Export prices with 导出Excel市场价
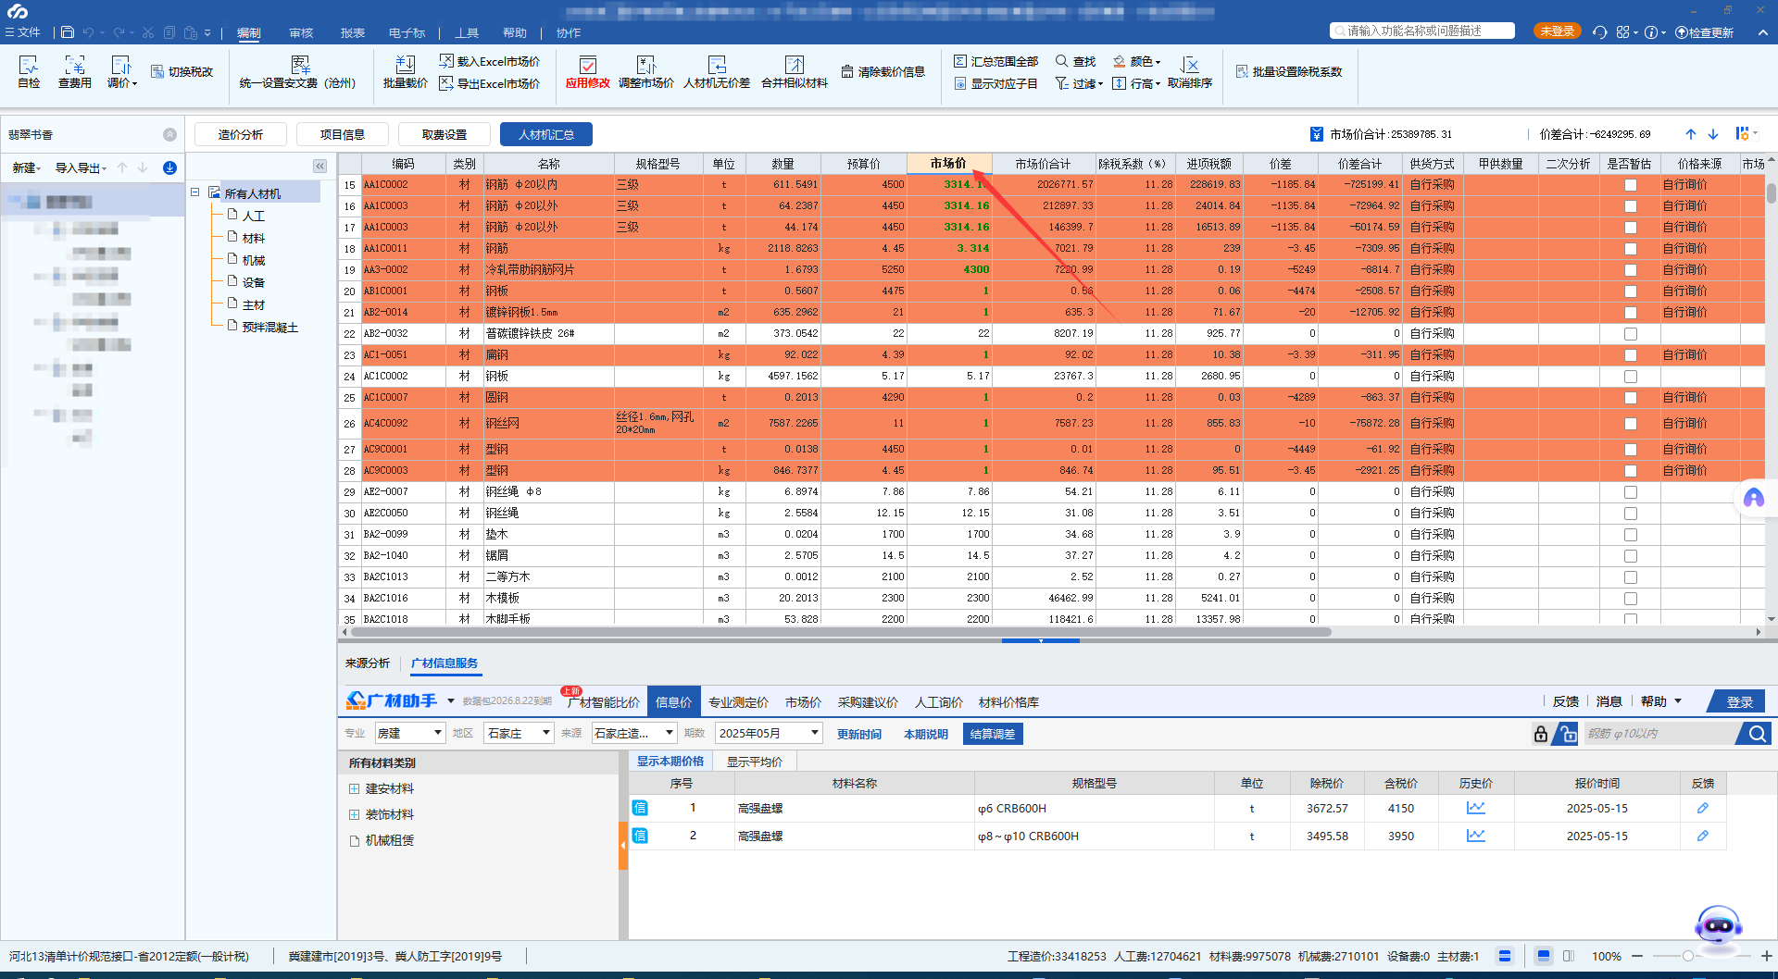 pyautogui.click(x=490, y=83)
